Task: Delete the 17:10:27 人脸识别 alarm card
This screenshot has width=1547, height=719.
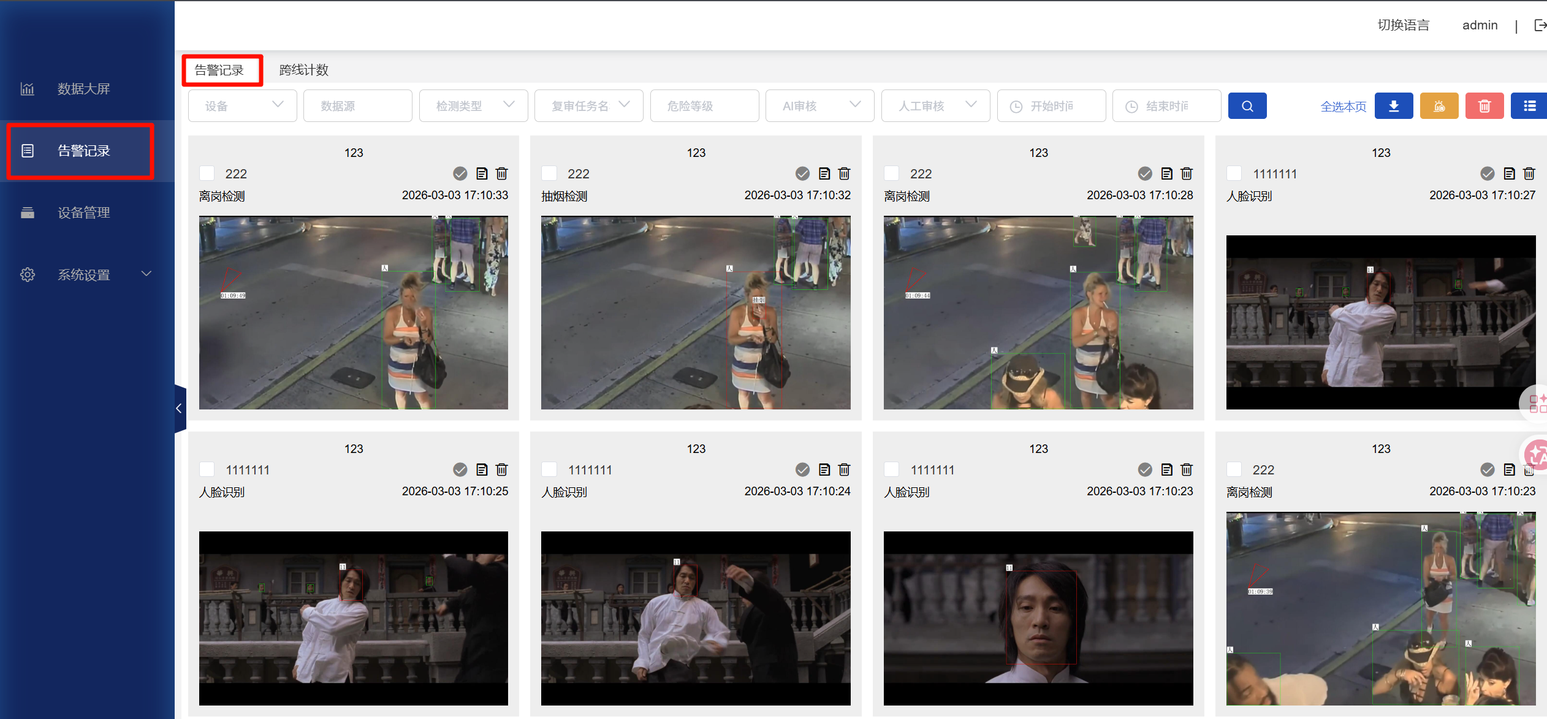Action: pyautogui.click(x=1529, y=173)
